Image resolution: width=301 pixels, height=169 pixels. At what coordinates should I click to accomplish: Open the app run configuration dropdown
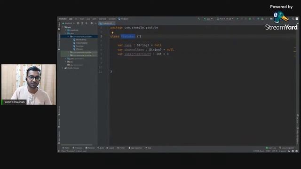coord(208,19)
